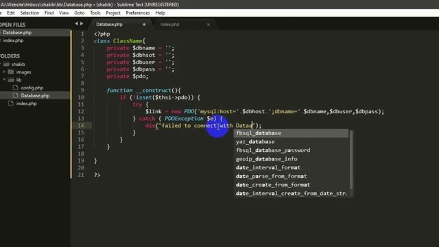Open the View menu

(64, 13)
